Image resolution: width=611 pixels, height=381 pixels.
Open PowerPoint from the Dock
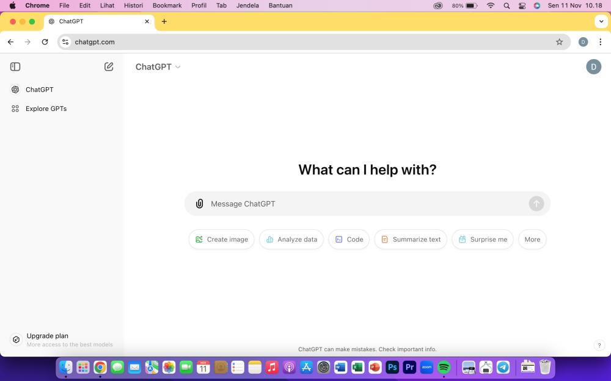(x=375, y=367)
